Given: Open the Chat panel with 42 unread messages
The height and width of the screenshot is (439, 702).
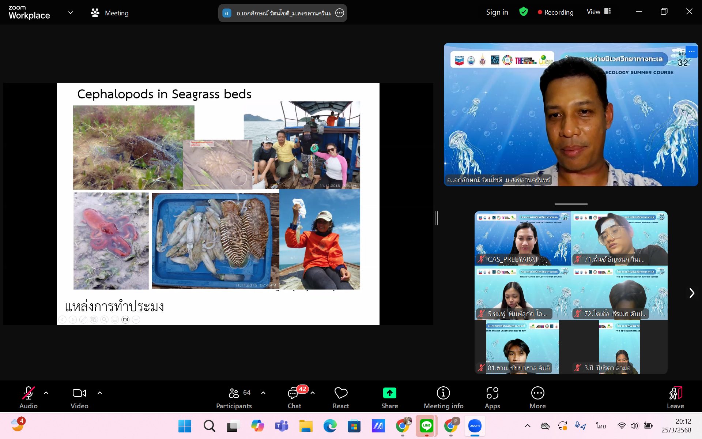Looking at the screenshot, I should click(x=294, y=397).
